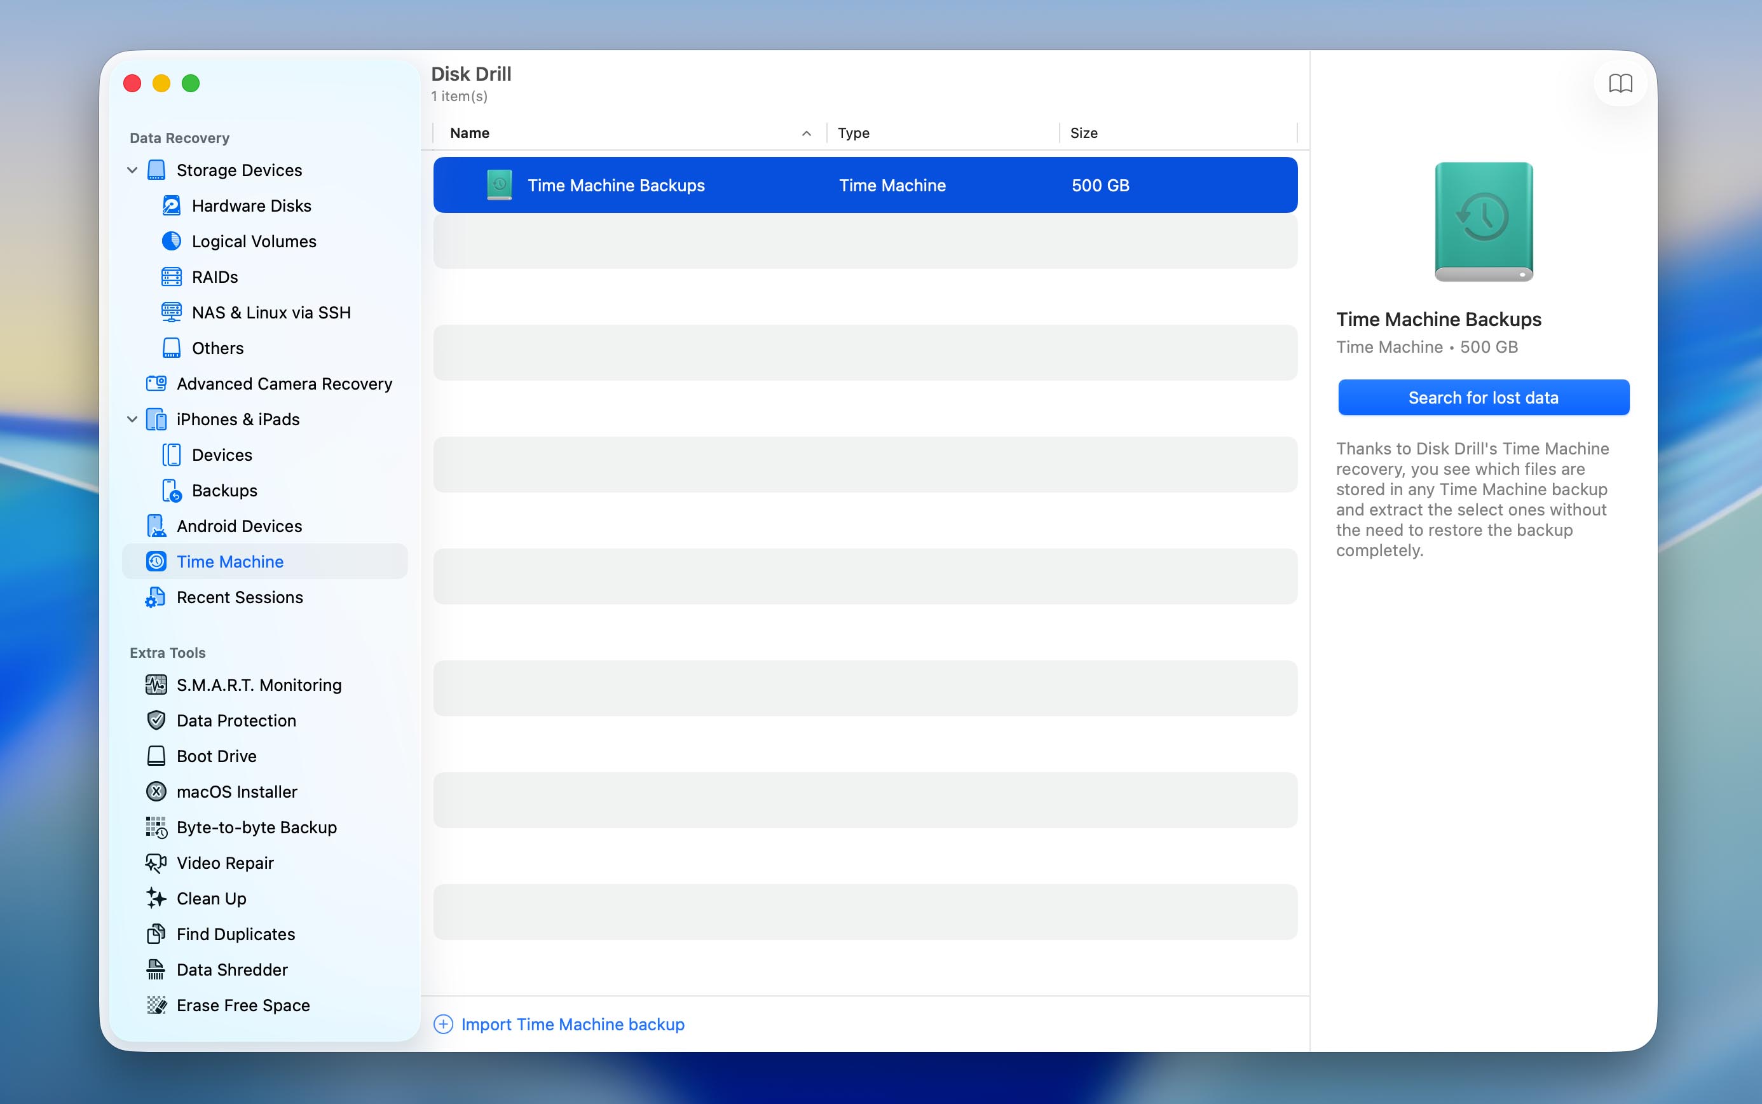Select the Time Machine Backups row
Screen dimensions: 1762x1104
point(865,186)
